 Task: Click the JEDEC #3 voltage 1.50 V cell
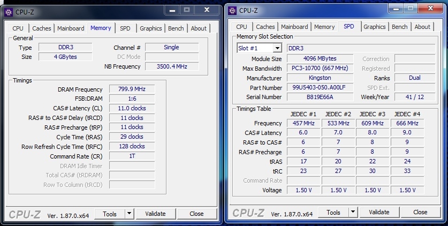pos(373,190)
